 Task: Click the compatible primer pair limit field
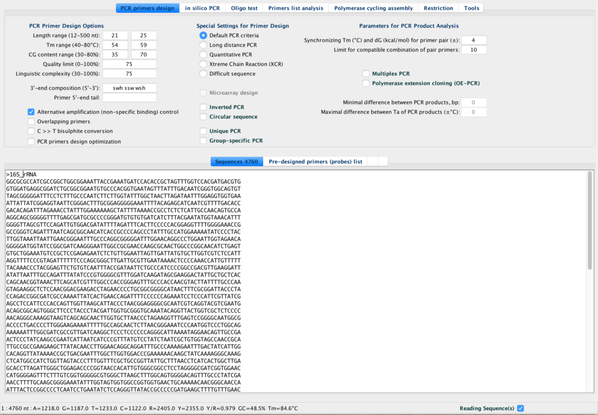[474, 50]
